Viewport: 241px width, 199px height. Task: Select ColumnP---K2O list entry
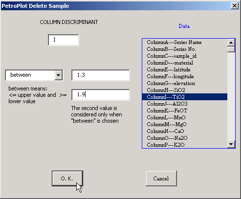185,145
